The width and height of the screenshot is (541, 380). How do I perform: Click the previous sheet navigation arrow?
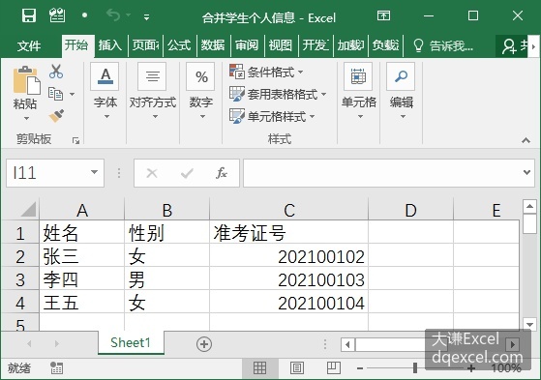[x=29, y=343]
